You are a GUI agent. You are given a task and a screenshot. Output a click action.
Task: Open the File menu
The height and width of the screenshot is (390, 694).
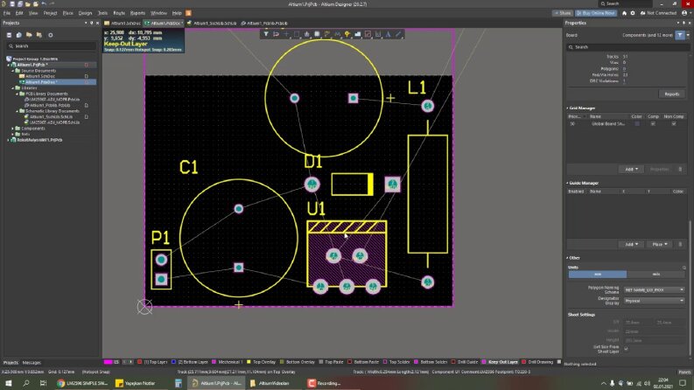coord(7,13)
